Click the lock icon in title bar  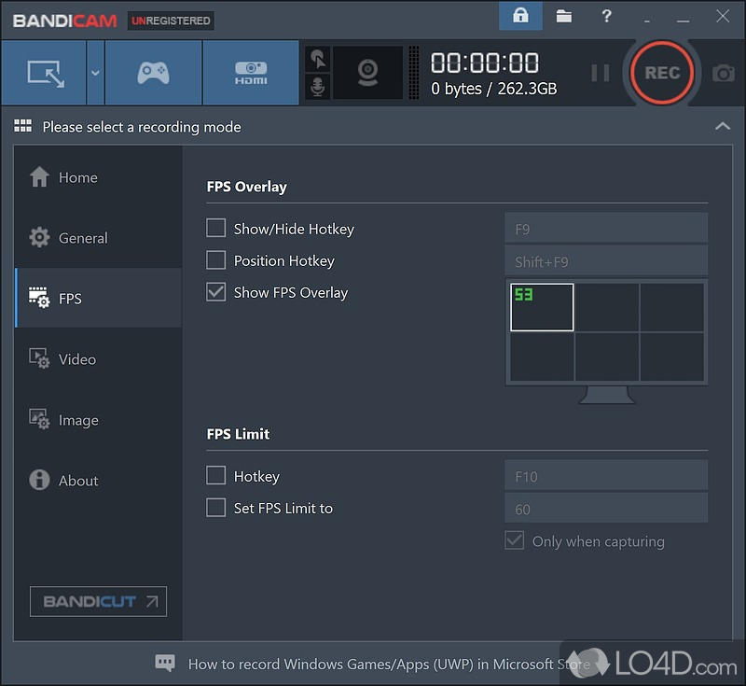[x=520, y=16]
